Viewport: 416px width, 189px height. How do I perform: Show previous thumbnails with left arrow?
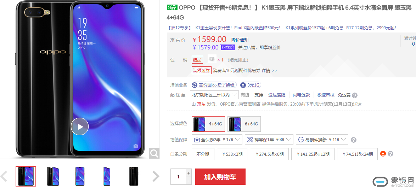click(x=4, y=176)
